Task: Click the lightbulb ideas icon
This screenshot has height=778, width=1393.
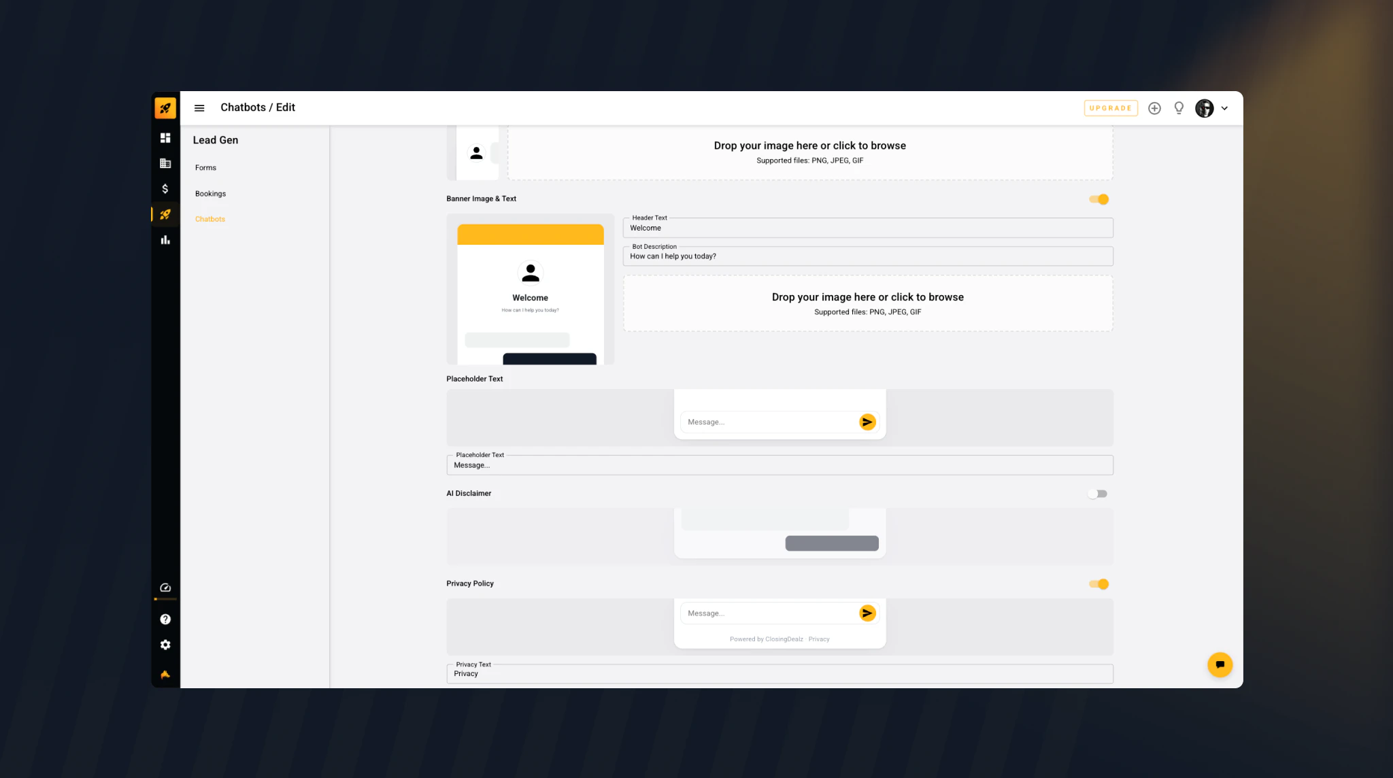Action: [1179, 108]
